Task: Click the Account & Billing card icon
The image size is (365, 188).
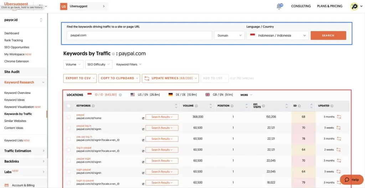Action: tap(6, 185)
